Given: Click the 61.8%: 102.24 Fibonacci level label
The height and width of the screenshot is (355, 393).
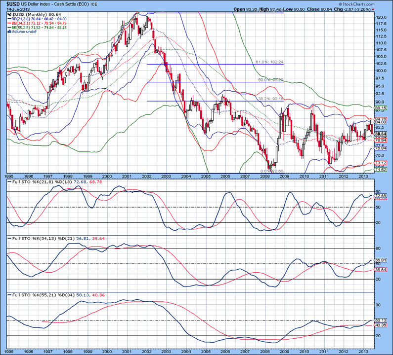Looking at the screenshot, I should (x=269, y=62).
